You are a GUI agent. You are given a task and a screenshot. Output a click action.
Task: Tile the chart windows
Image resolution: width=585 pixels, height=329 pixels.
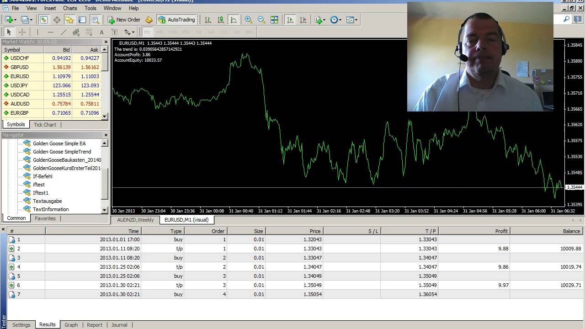coord(274,20)
